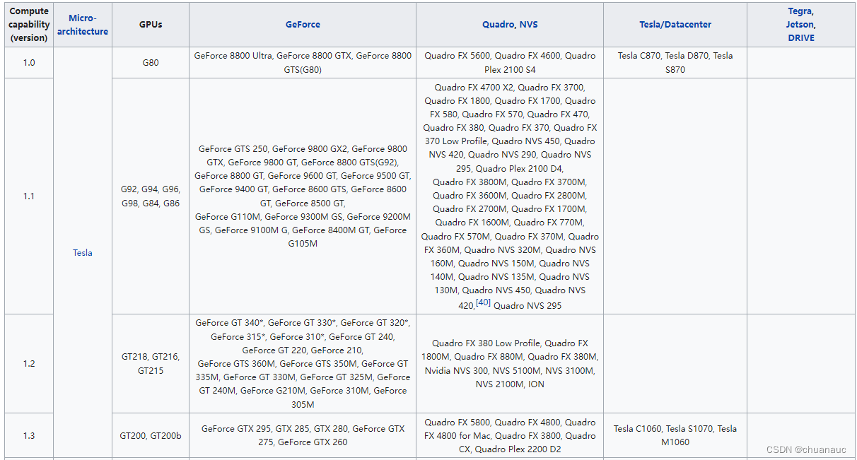Click the Tesla C870 datacenter cell

tap(675, 63)
